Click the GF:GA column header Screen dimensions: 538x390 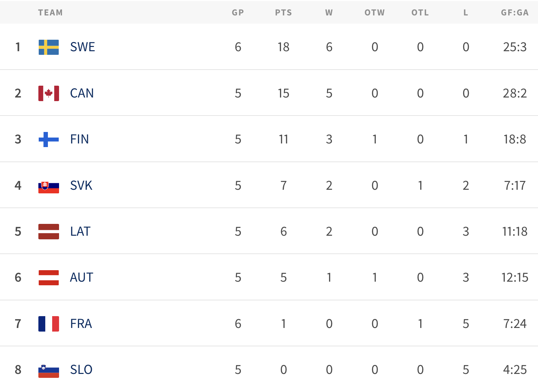515,12
